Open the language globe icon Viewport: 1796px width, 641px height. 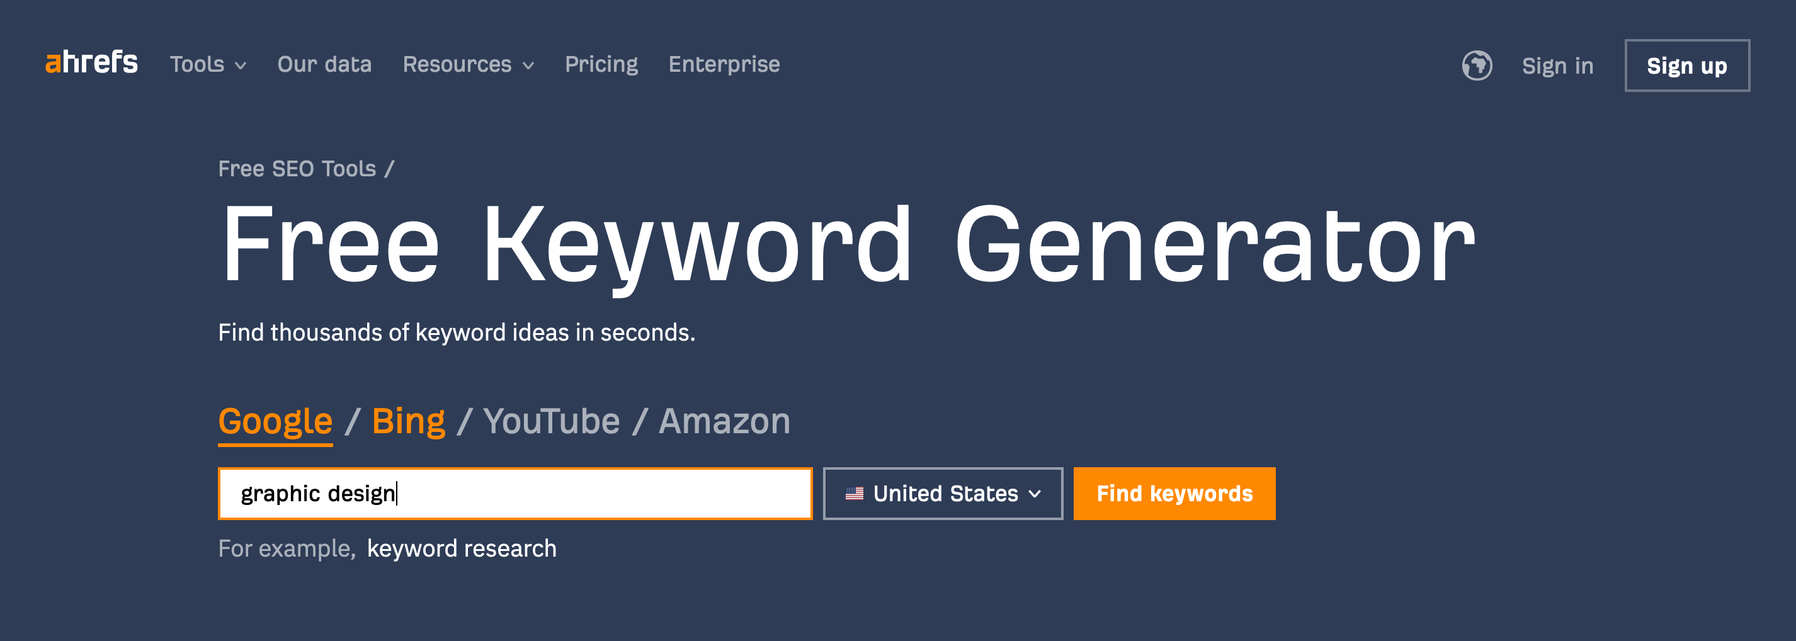1477,65
